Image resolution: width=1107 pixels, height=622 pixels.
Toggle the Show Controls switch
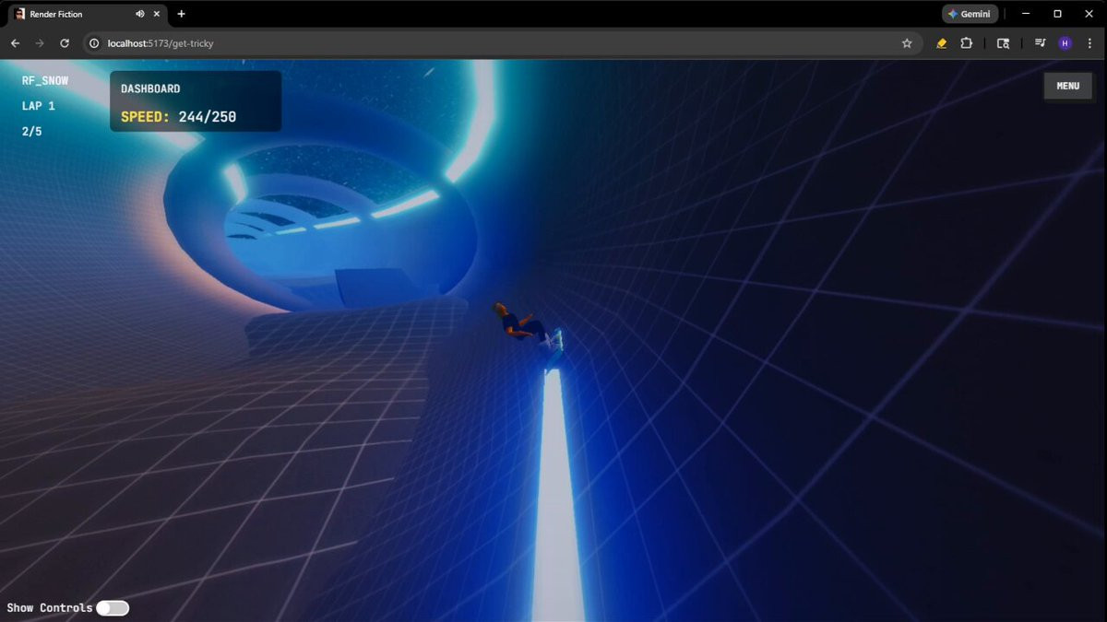coord(113,608)
